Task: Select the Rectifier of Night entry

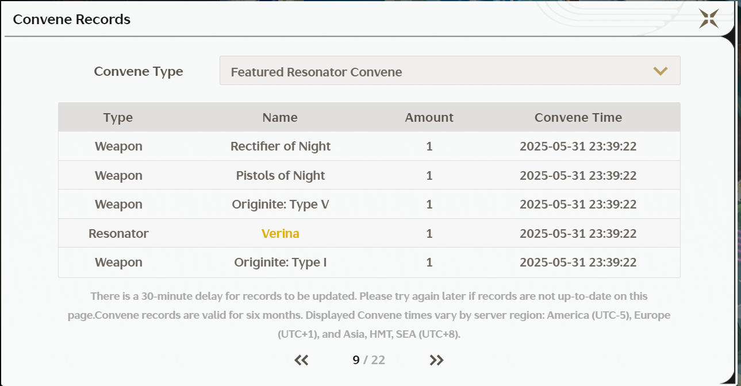Action: [281, 146]
